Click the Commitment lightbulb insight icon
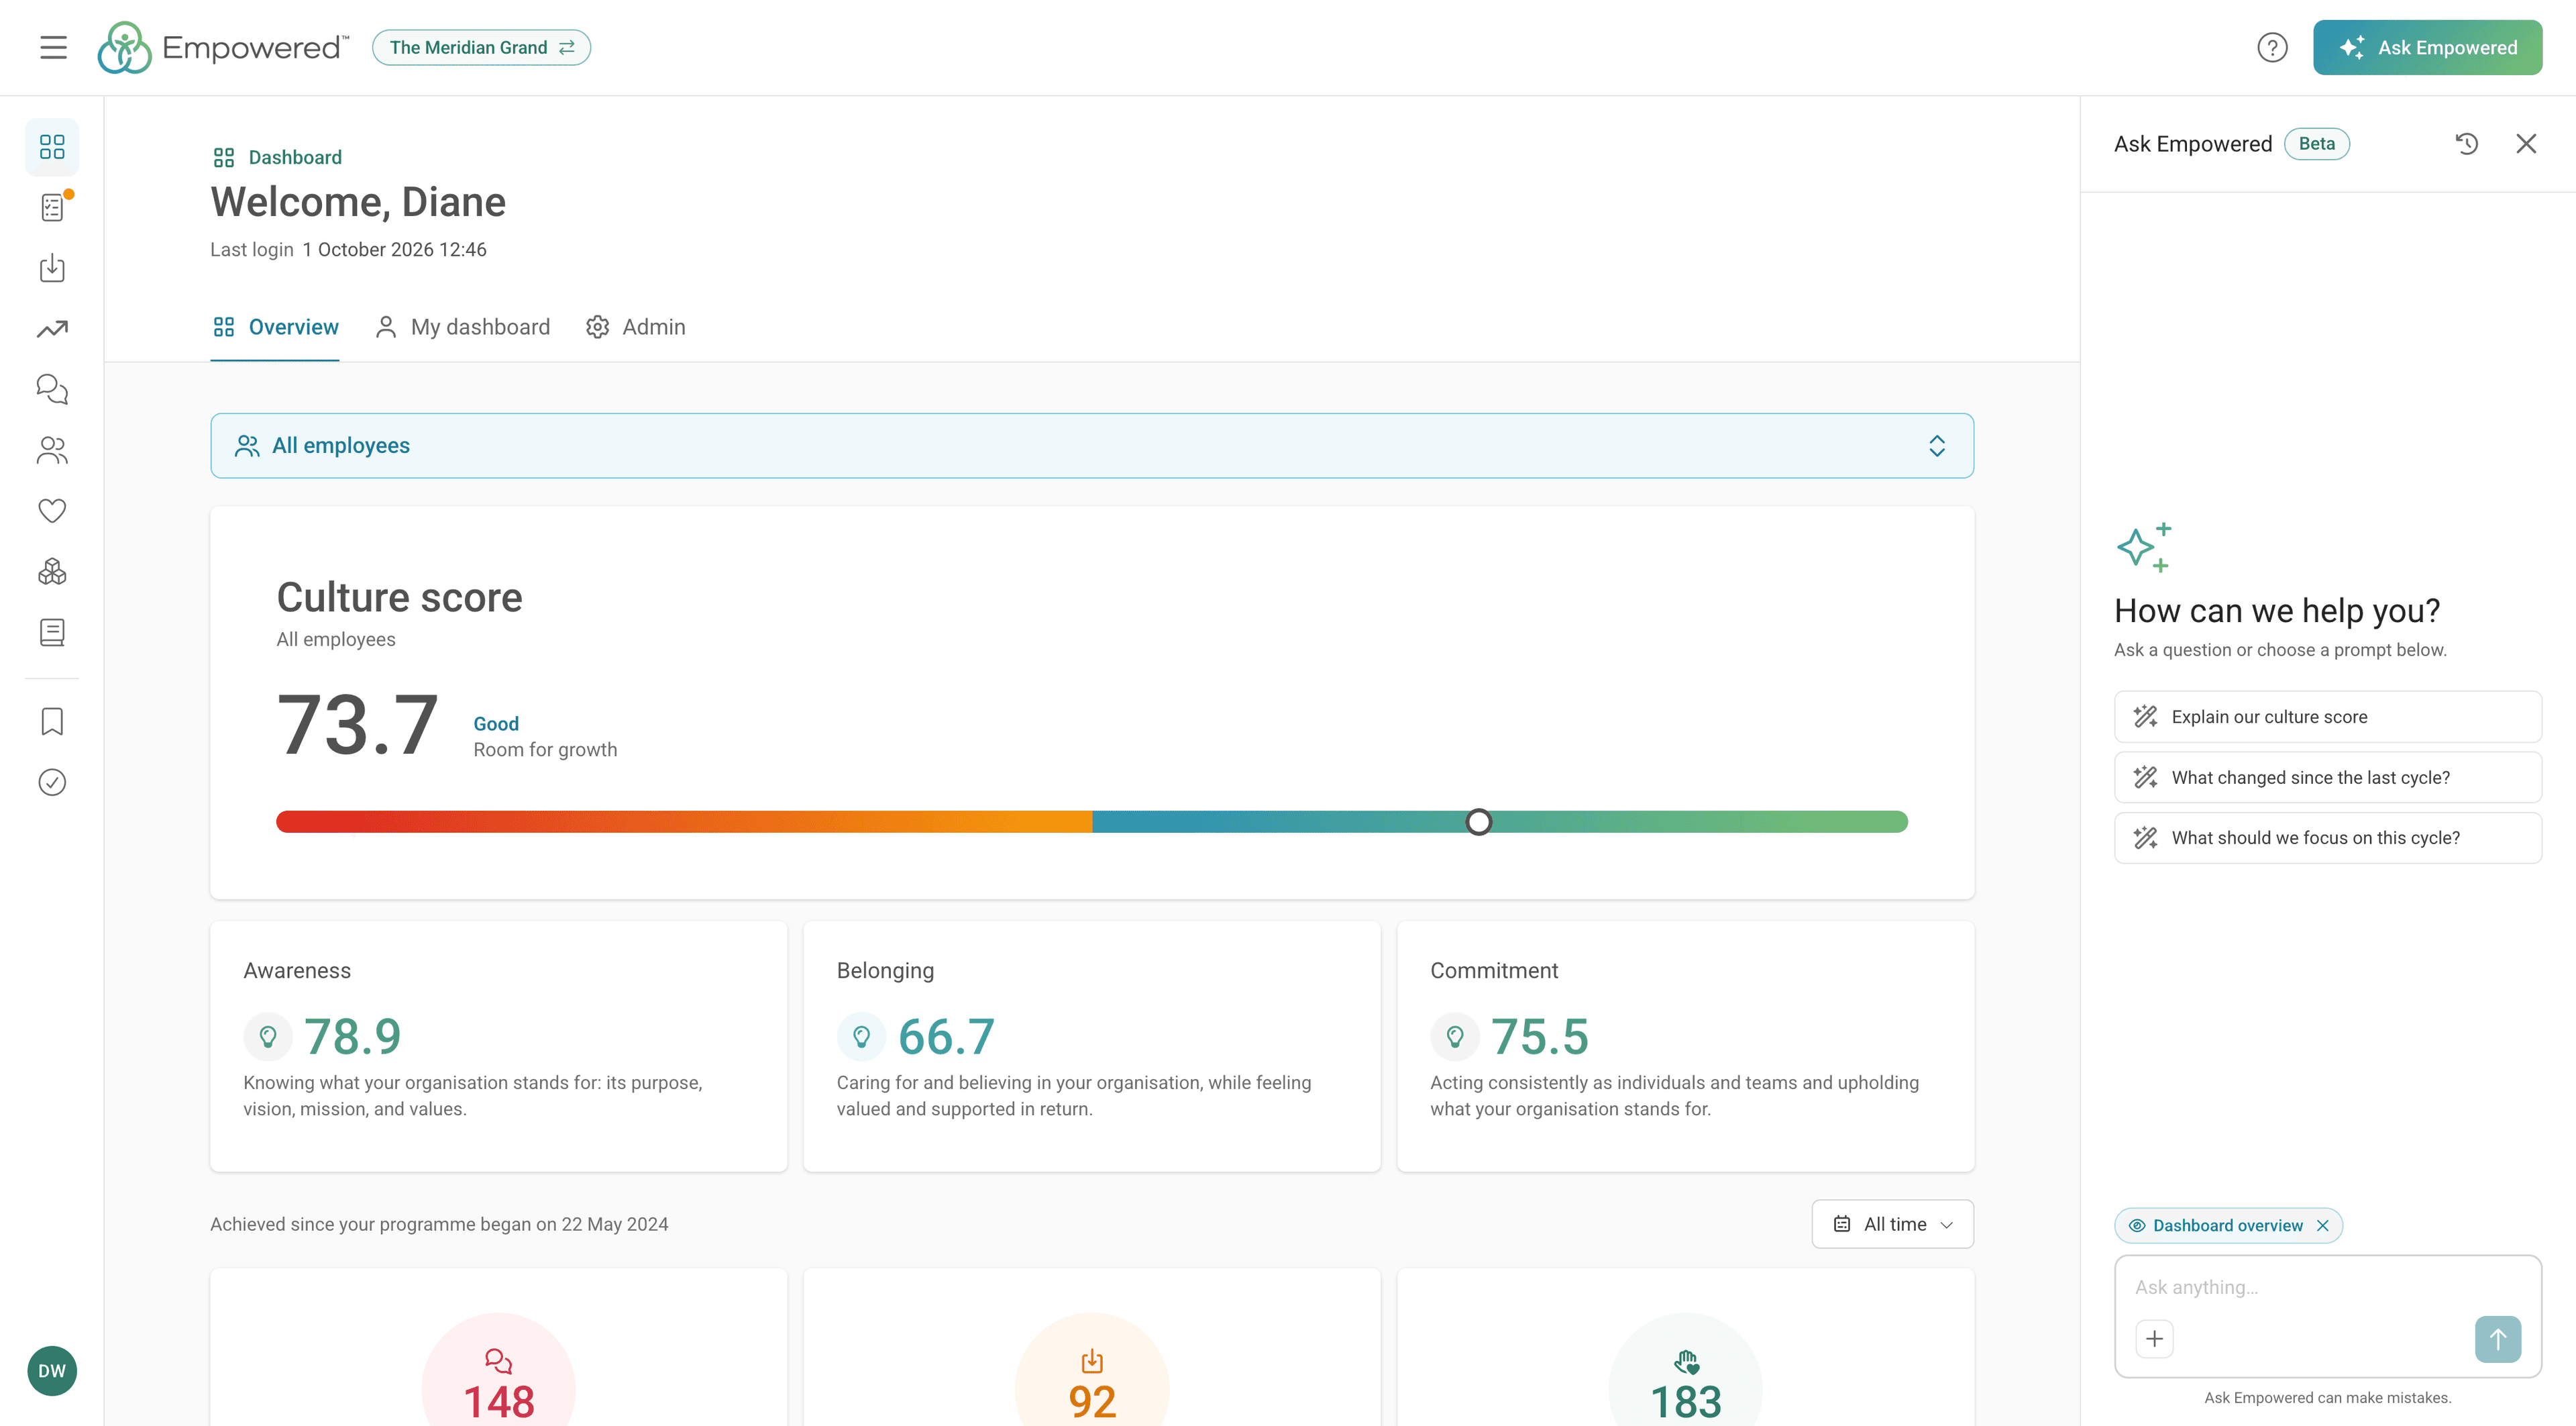Image resolution: width=2576 pixels, height=1426 pixels. 1455,1036
